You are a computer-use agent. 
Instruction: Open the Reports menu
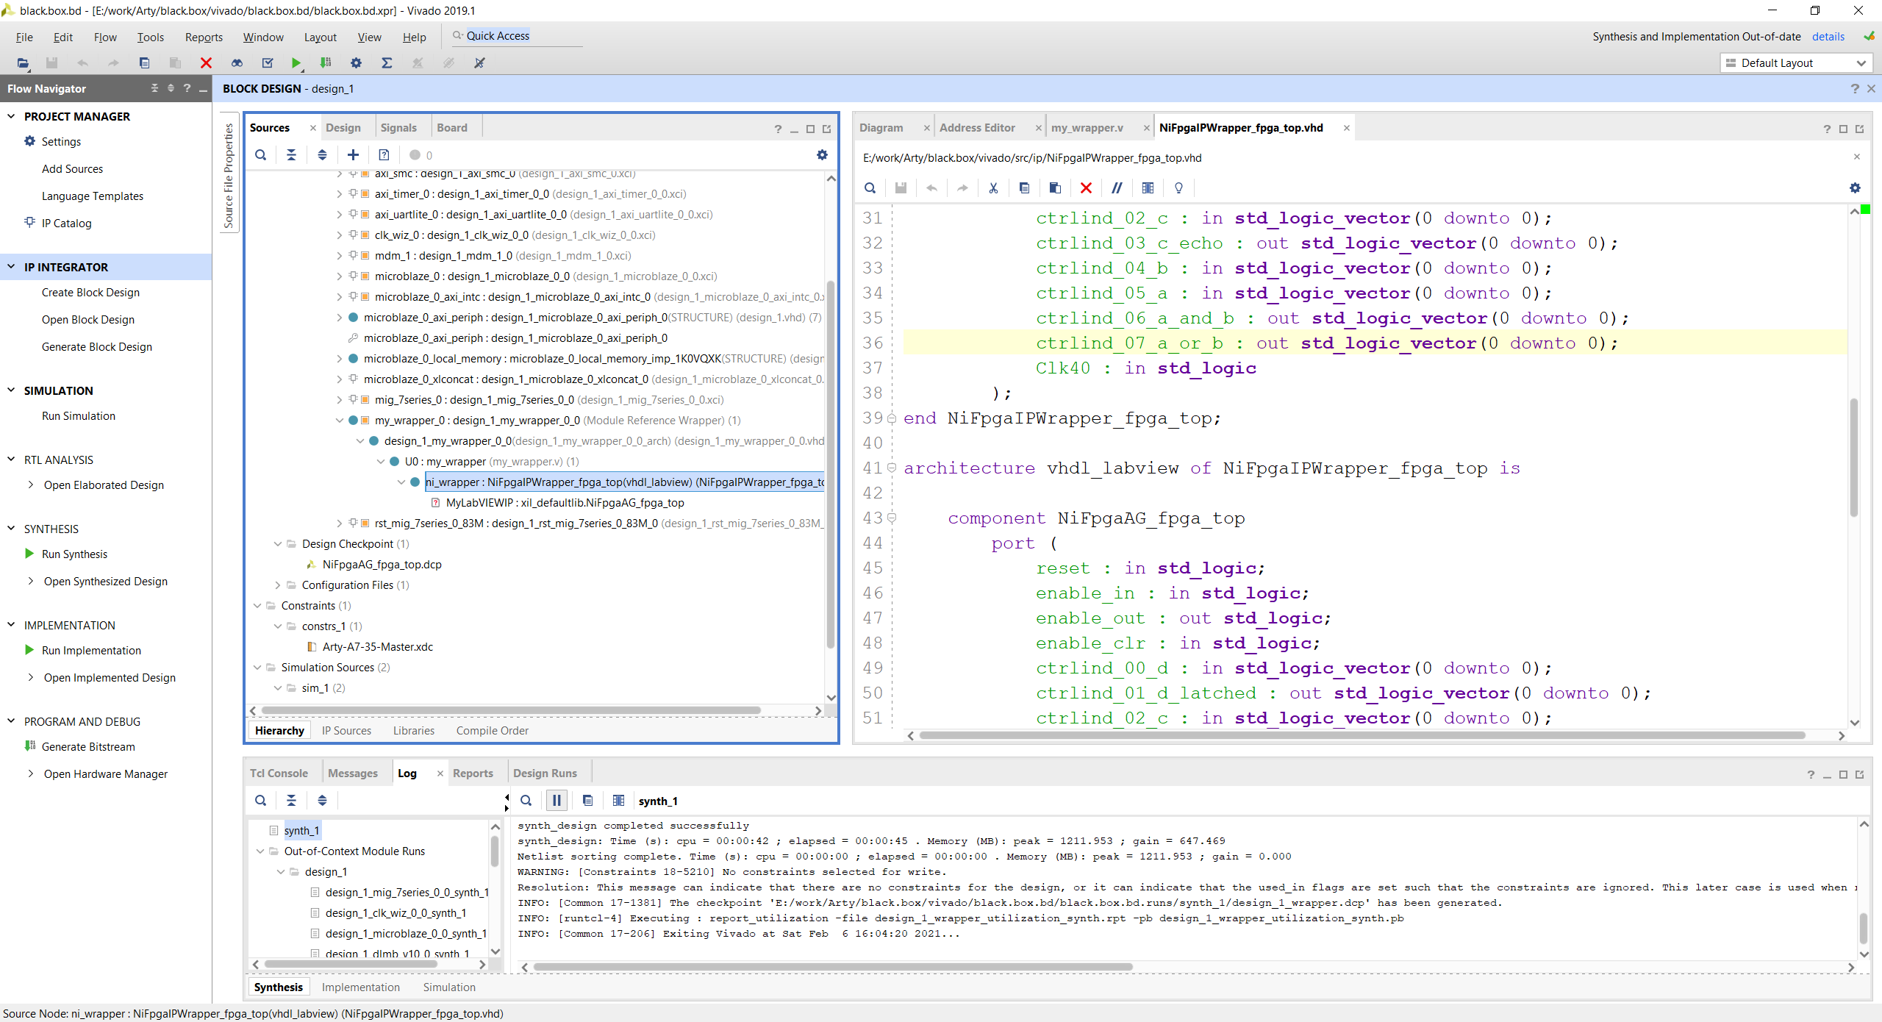(x=204, y=37)
